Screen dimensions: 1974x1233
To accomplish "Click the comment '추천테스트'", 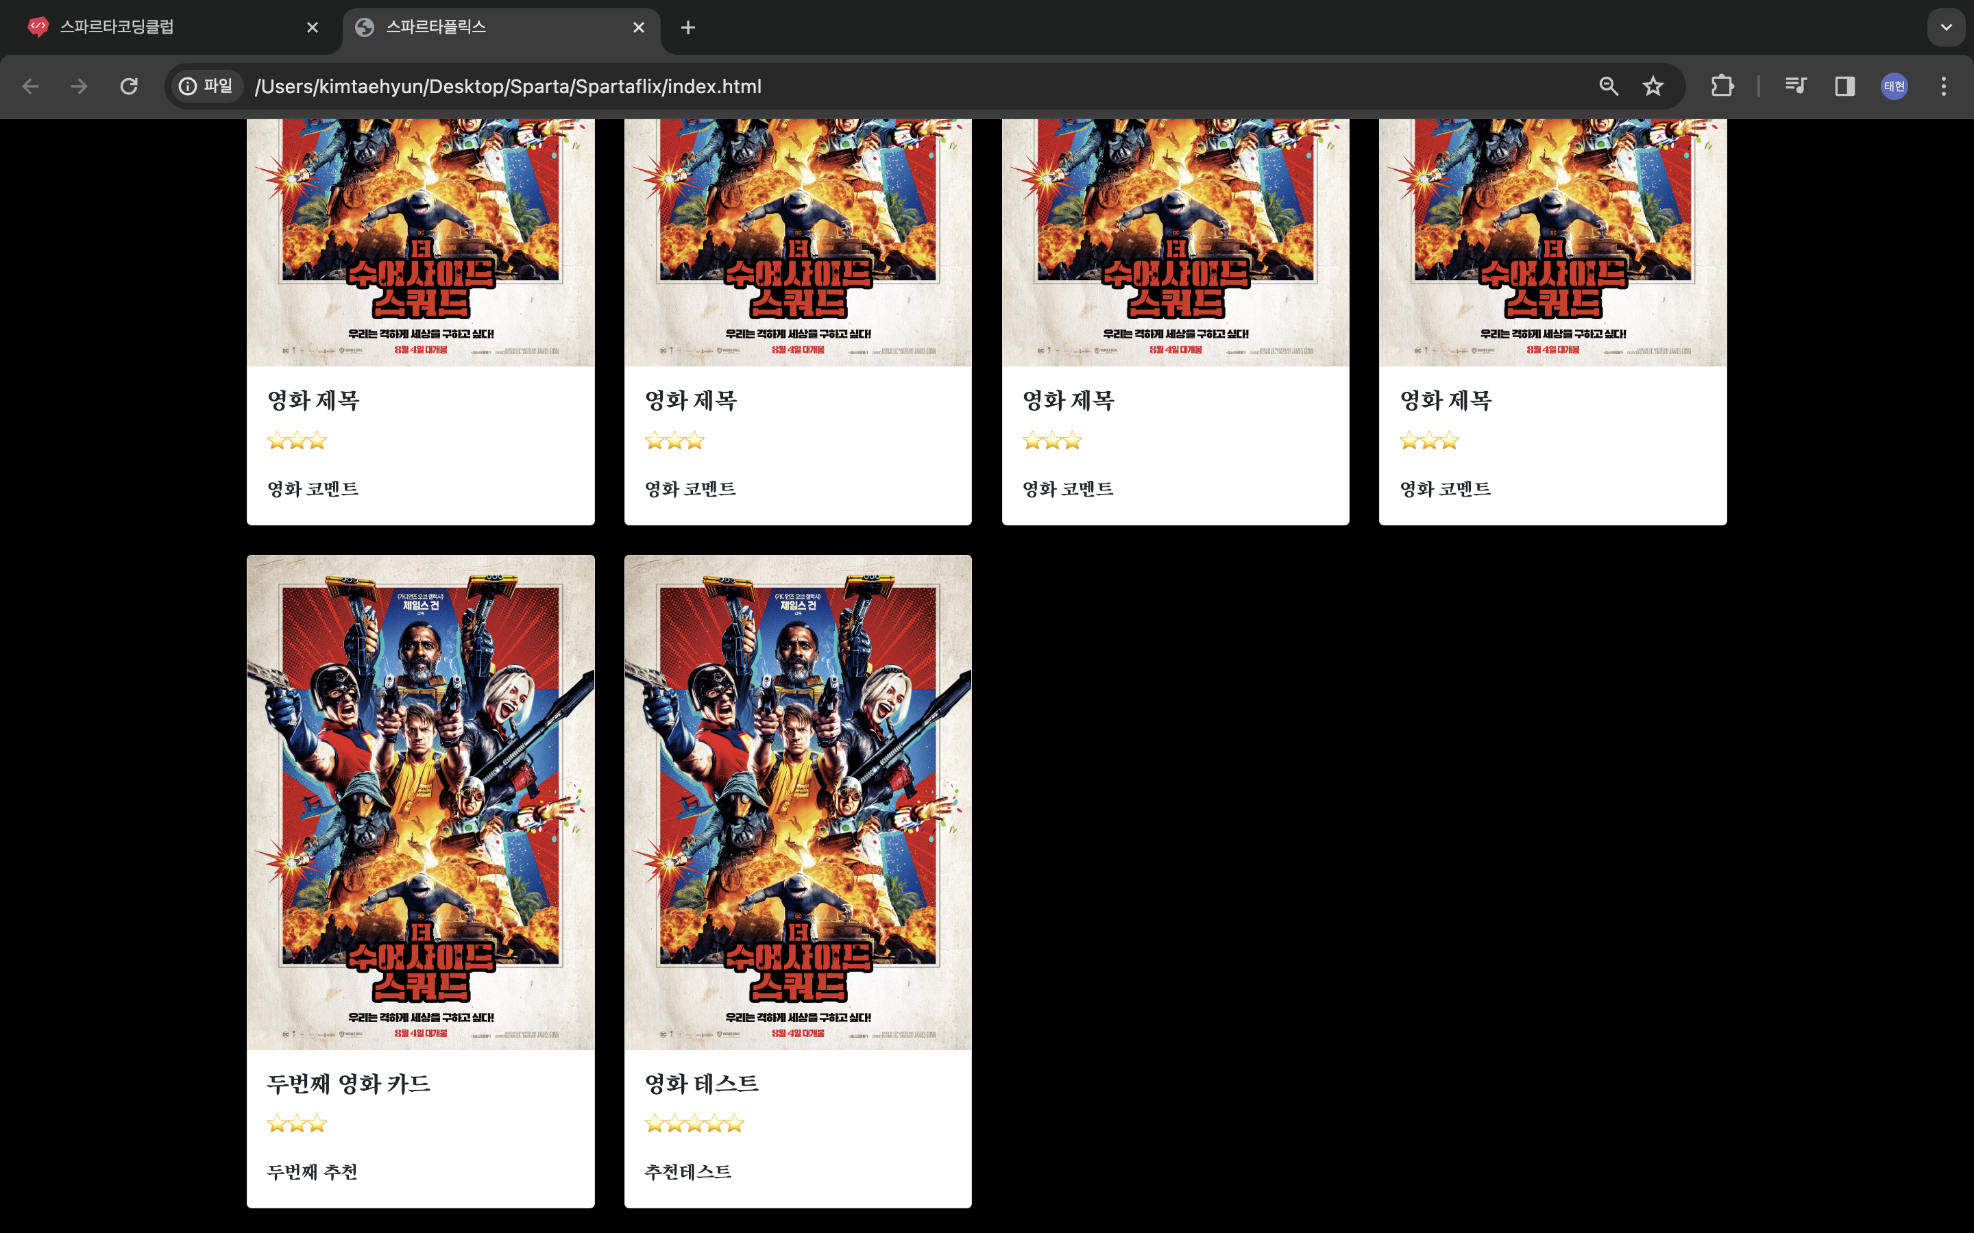I will coord(687,1172).
